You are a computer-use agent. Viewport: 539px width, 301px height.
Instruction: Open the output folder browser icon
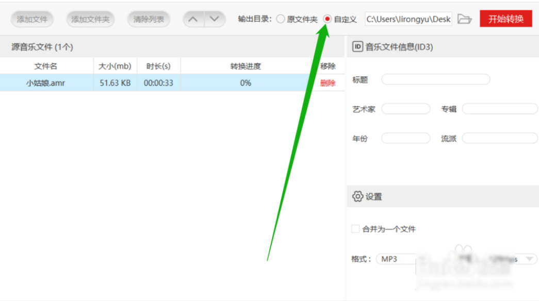(x=465, y=19)
